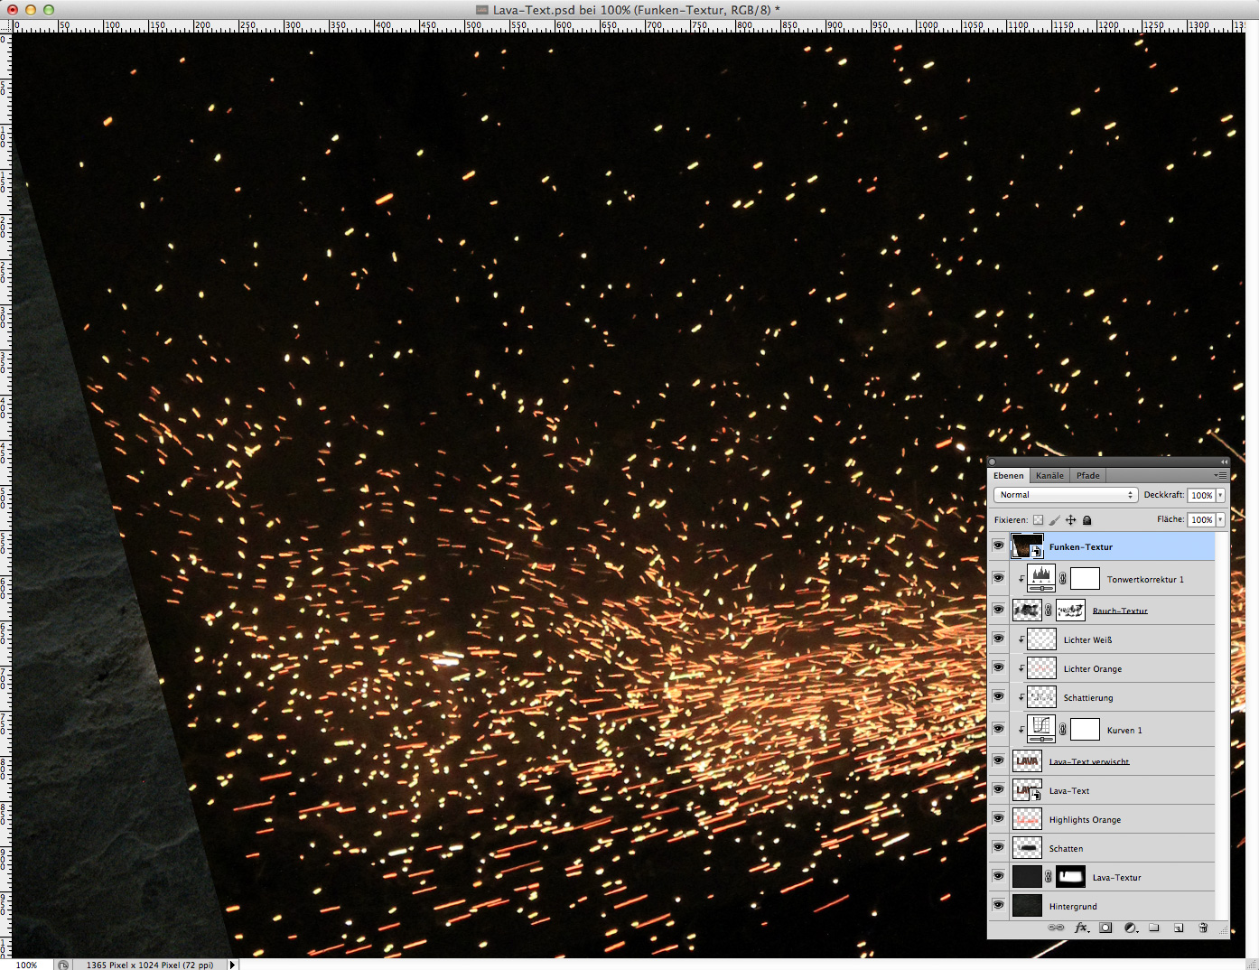Screen dimensions: 1259x970
Task: Switch to the Pfade tab
Action: tap(1087, 475)
